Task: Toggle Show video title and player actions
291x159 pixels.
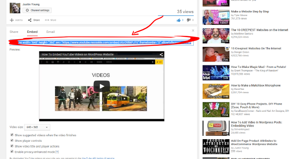Action: pos(12,146)
